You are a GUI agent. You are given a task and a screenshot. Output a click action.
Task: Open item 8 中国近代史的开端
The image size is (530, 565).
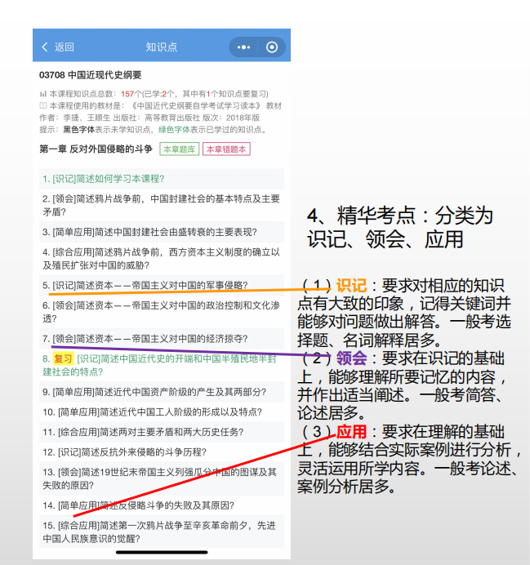(x=162, y=365)
